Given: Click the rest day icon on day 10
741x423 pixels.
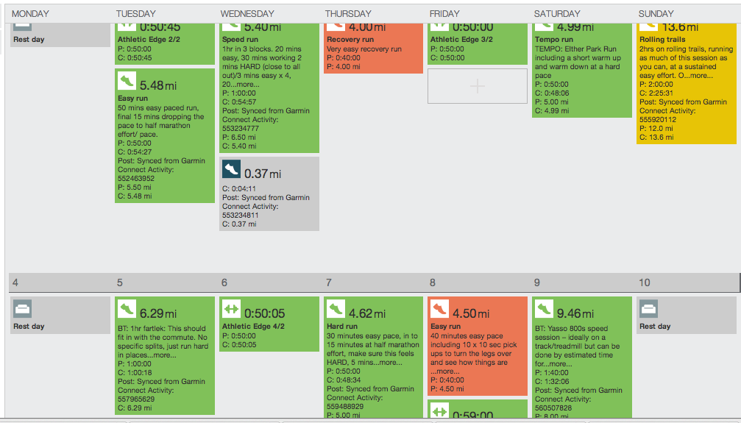Looking at the screenshot, I should point(649,309).
